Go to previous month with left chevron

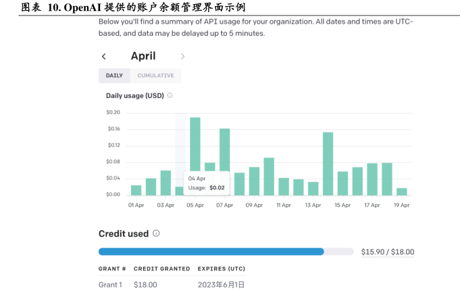[103, 57]
